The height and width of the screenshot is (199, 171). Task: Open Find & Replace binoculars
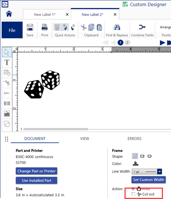point(117,27)
